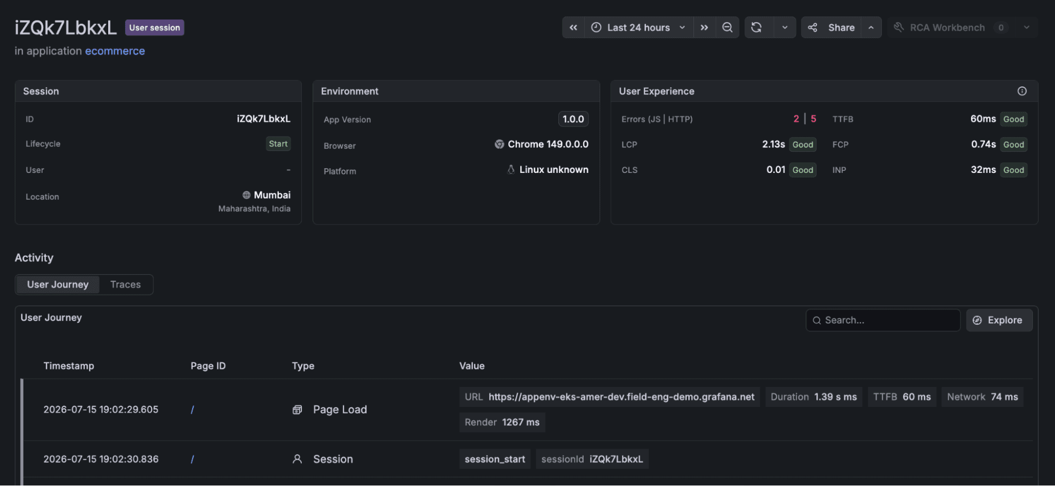Open Page ID link in Page Load row

click(x=192, y=410)
